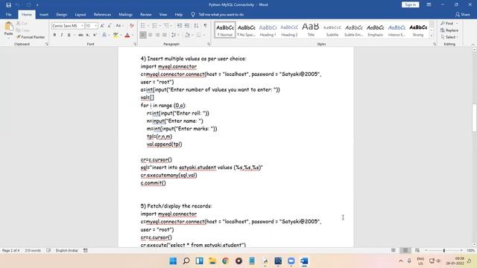477x268 pixels.
Task: Apply Superscript formatting
Action: pos(95,35)
